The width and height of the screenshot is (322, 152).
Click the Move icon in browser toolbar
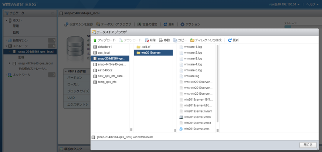pyautogui.click(x=161, y=40)
